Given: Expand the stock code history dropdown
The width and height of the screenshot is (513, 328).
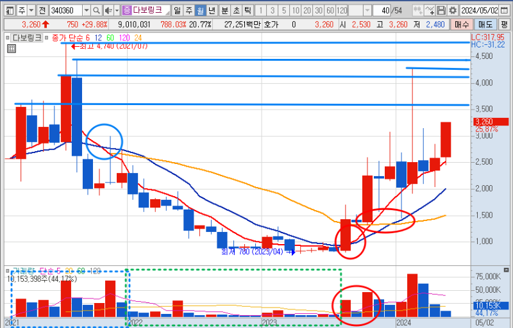Looking at the screenshot, I should click(87, 11).
